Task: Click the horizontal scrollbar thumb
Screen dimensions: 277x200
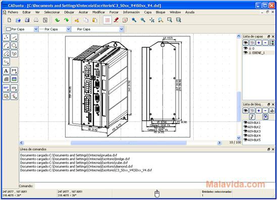Action: pyautogui.click(x=129, y=143)
